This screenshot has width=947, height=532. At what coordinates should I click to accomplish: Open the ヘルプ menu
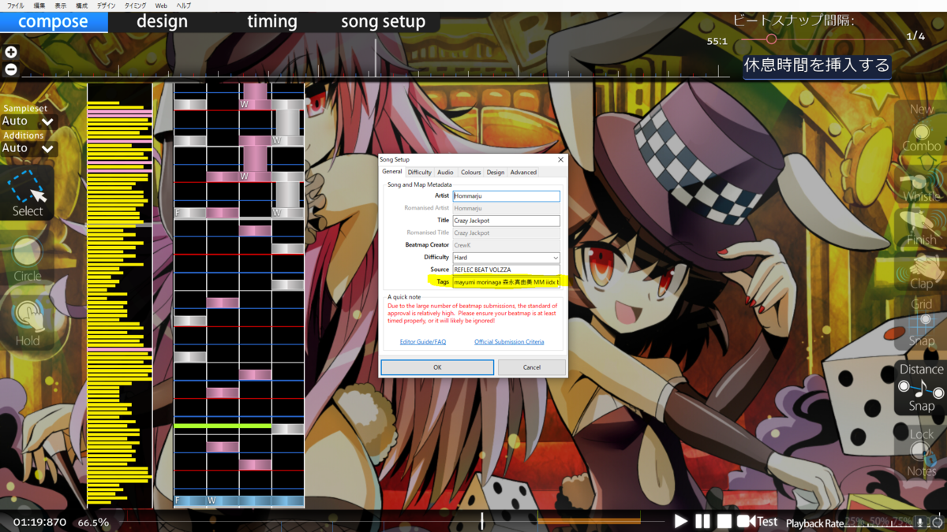183,6
